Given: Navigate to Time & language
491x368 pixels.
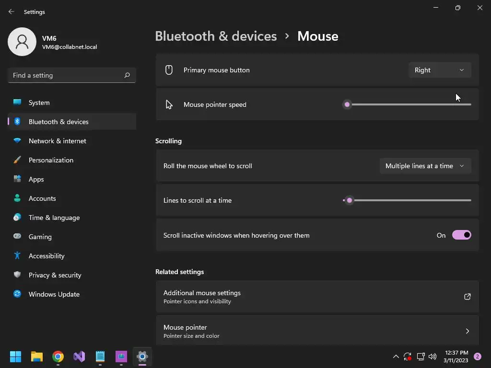Looking at the screenshot, I should coord(72,218).
